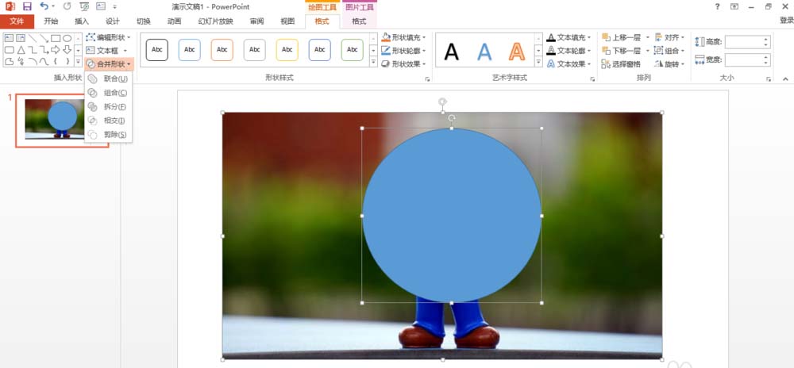Collapse the ribbon with the caret arrow

click(785, 79)
